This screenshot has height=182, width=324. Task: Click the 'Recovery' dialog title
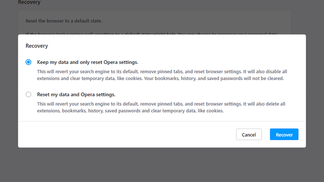(37, 46)
